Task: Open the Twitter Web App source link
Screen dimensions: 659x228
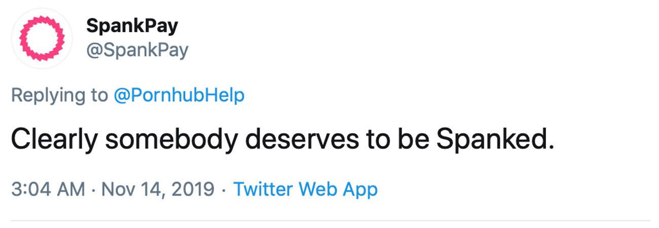Action: coord(305,189)
